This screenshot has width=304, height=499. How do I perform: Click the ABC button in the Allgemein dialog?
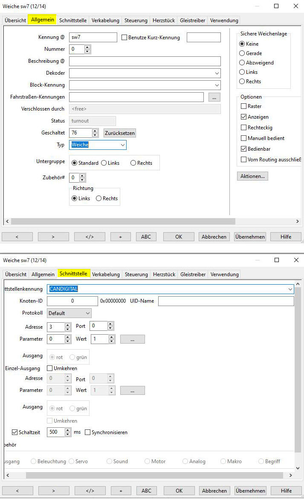click(146, 237)
